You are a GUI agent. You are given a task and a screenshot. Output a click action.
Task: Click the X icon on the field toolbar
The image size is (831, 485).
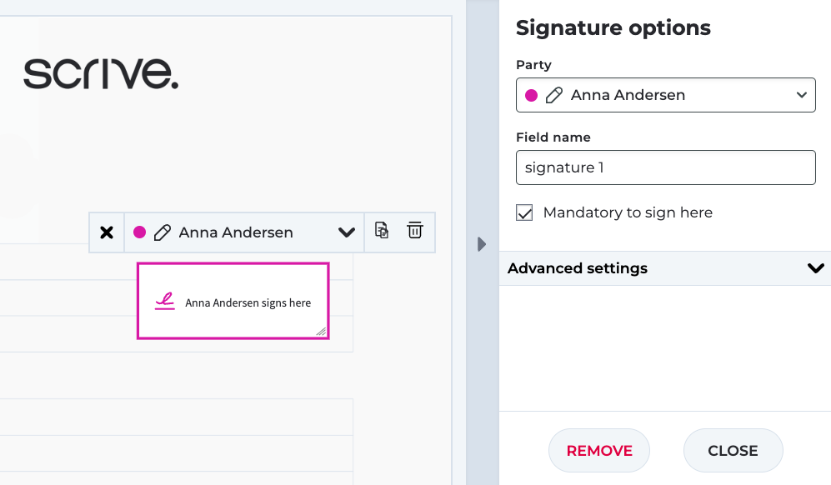point(107,232)
